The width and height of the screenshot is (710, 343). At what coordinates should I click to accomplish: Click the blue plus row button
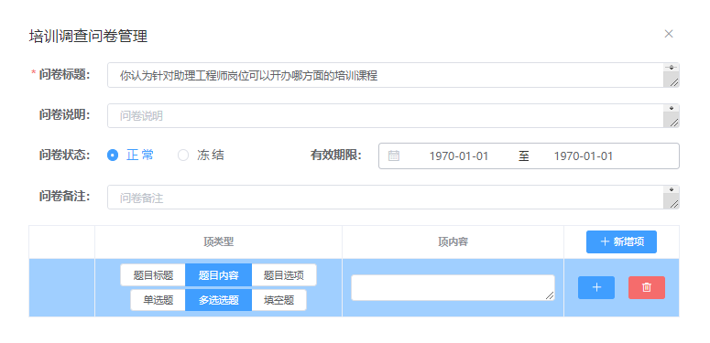coord(596,287)
